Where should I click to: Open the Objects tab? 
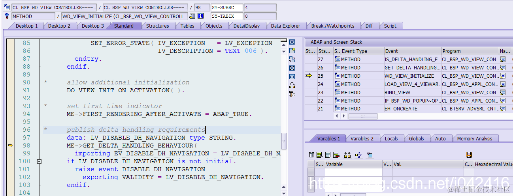214,26
